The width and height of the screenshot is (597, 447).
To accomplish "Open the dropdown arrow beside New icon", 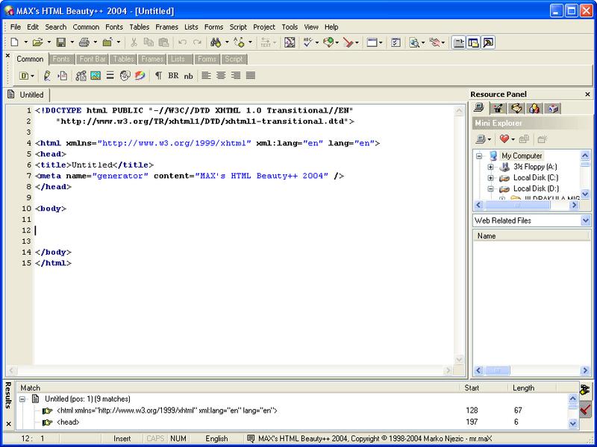I will pyautogui.click(x=25, y=42).
